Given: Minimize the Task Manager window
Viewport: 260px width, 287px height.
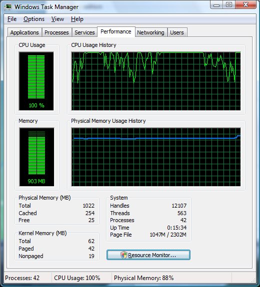Looking at the screenshot, I should click(216, 5).
